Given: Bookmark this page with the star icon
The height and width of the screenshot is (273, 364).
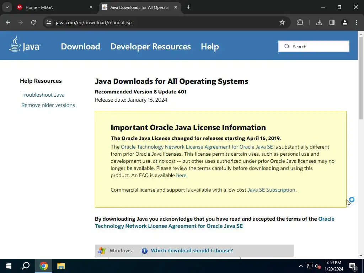Looking at the screenshot, I should (x=282, y=22).
